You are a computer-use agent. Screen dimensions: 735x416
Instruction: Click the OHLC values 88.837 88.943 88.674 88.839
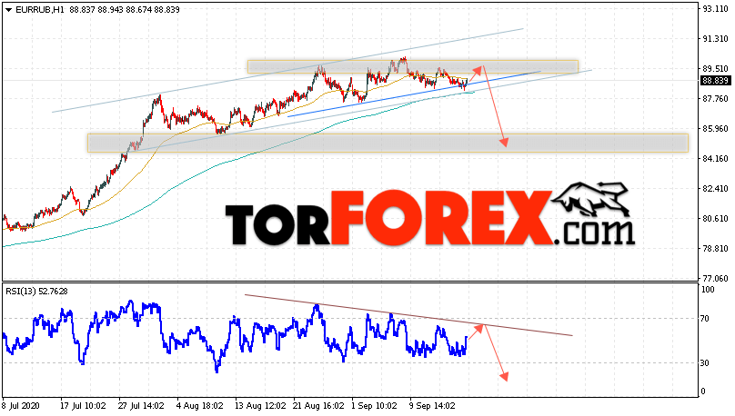(x=125, y=9)
